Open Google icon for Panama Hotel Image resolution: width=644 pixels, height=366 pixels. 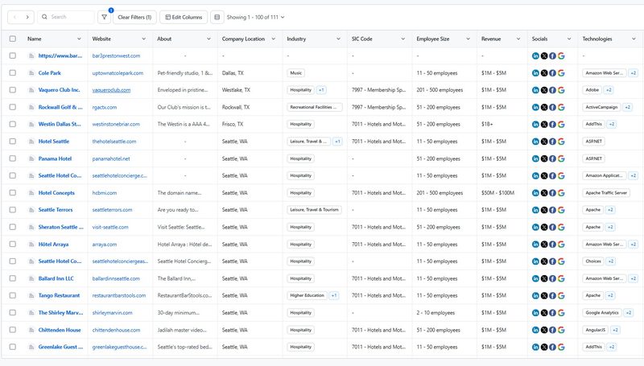click(x=561, y=158)
